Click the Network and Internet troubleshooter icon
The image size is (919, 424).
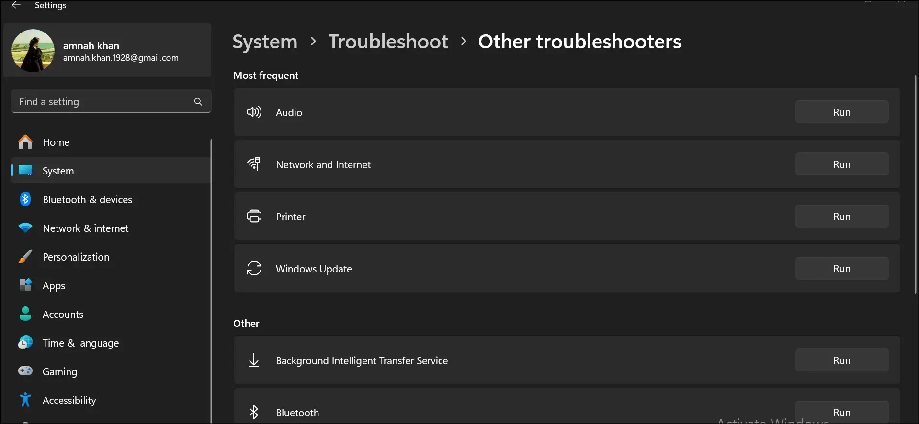coord(254,164)
